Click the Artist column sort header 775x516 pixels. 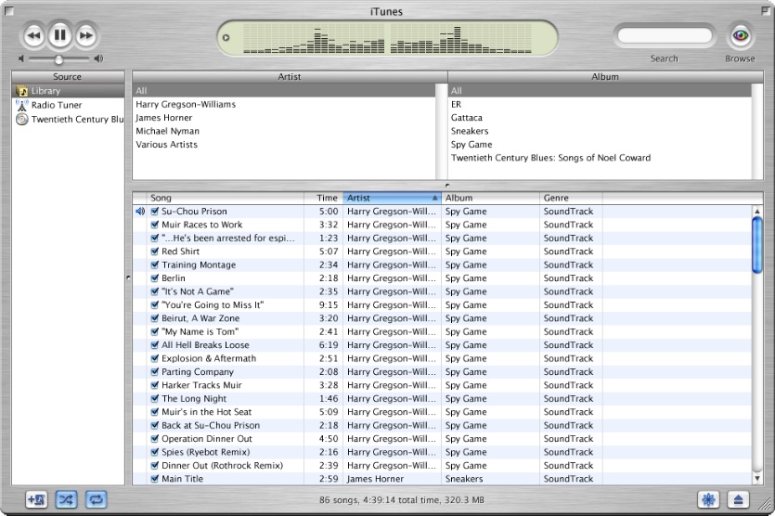coord(391,198)
